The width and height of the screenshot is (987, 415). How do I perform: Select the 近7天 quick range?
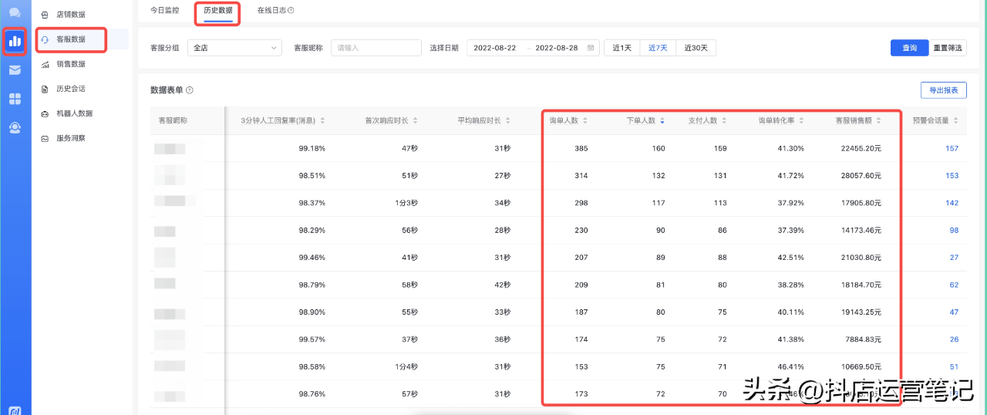(658, 48)
